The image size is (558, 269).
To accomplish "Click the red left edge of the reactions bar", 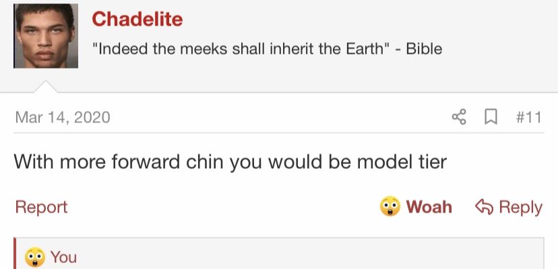I will coord(15,254).
